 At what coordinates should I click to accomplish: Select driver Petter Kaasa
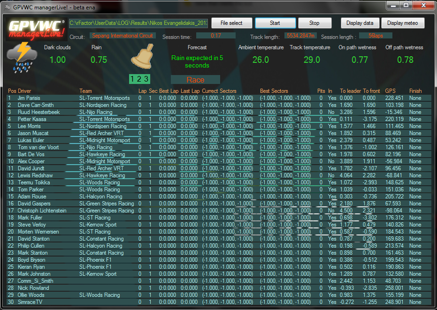click(32, 119)
